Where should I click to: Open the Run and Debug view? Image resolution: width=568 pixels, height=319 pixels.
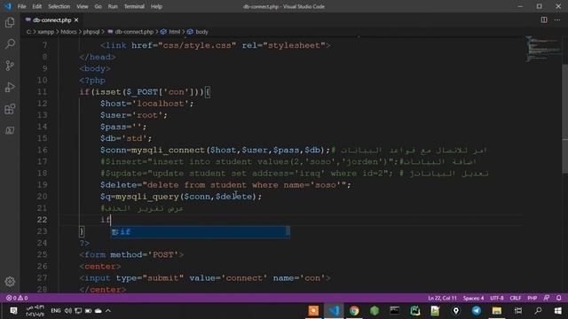(x=10, y=87)
